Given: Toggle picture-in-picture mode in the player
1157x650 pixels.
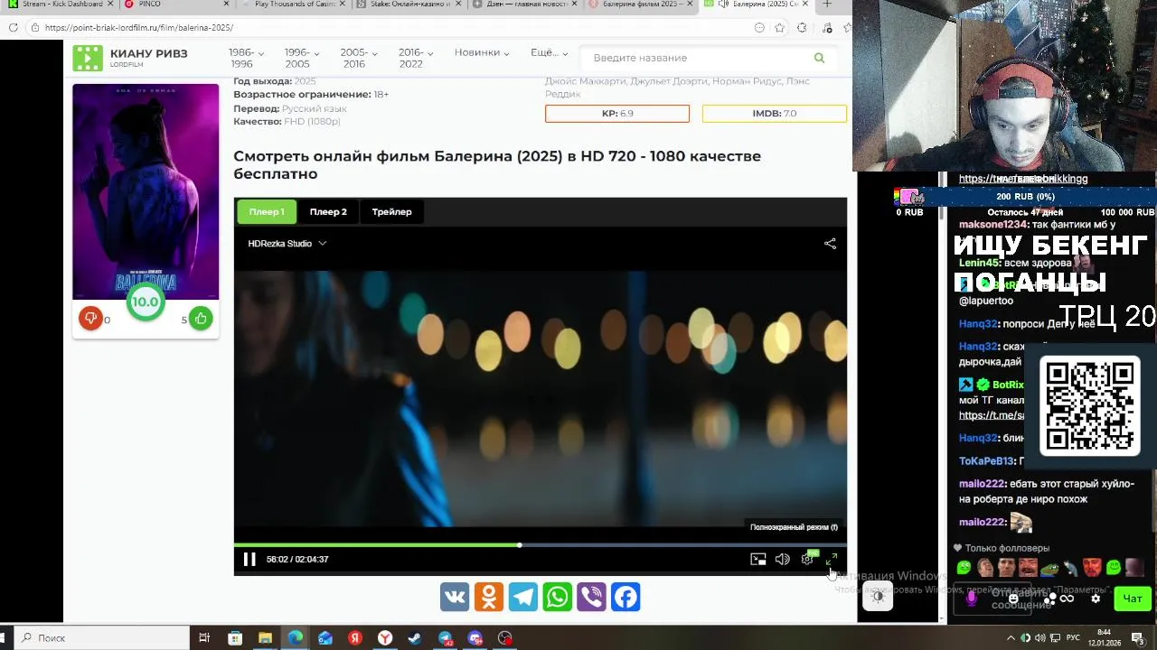Looking at the screenshot, I should click(758, 559).
